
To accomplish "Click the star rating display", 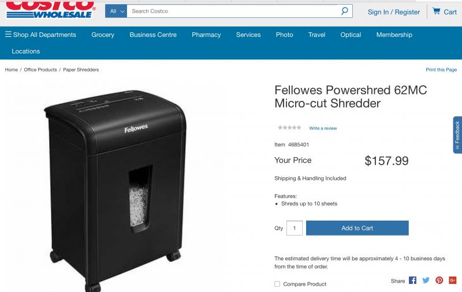I will pos(289,127).
